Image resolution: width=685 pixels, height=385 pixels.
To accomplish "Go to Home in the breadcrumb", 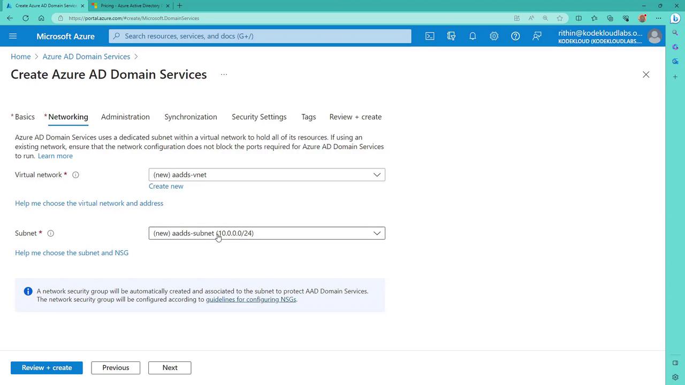I will click(x=20, y=57).
